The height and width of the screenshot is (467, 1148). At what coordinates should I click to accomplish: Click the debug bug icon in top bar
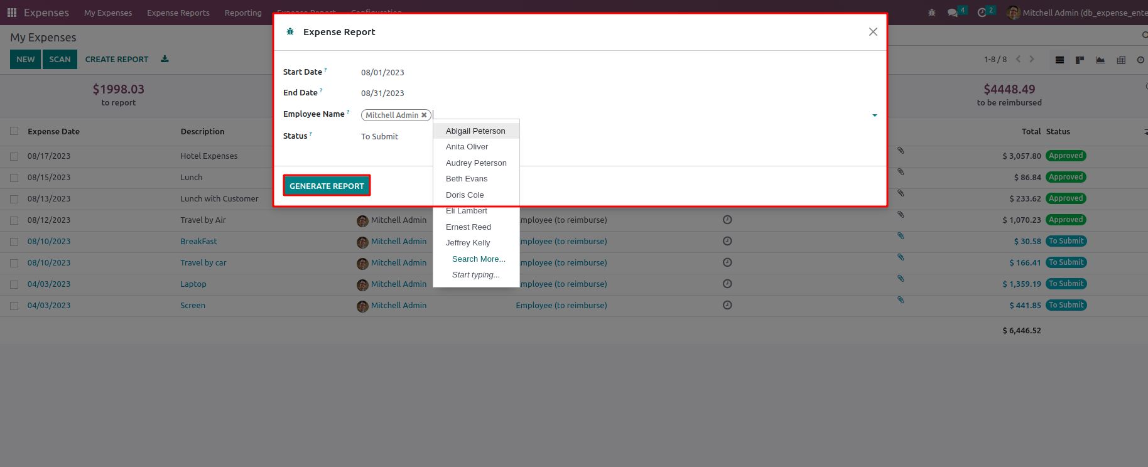[932, 13]
